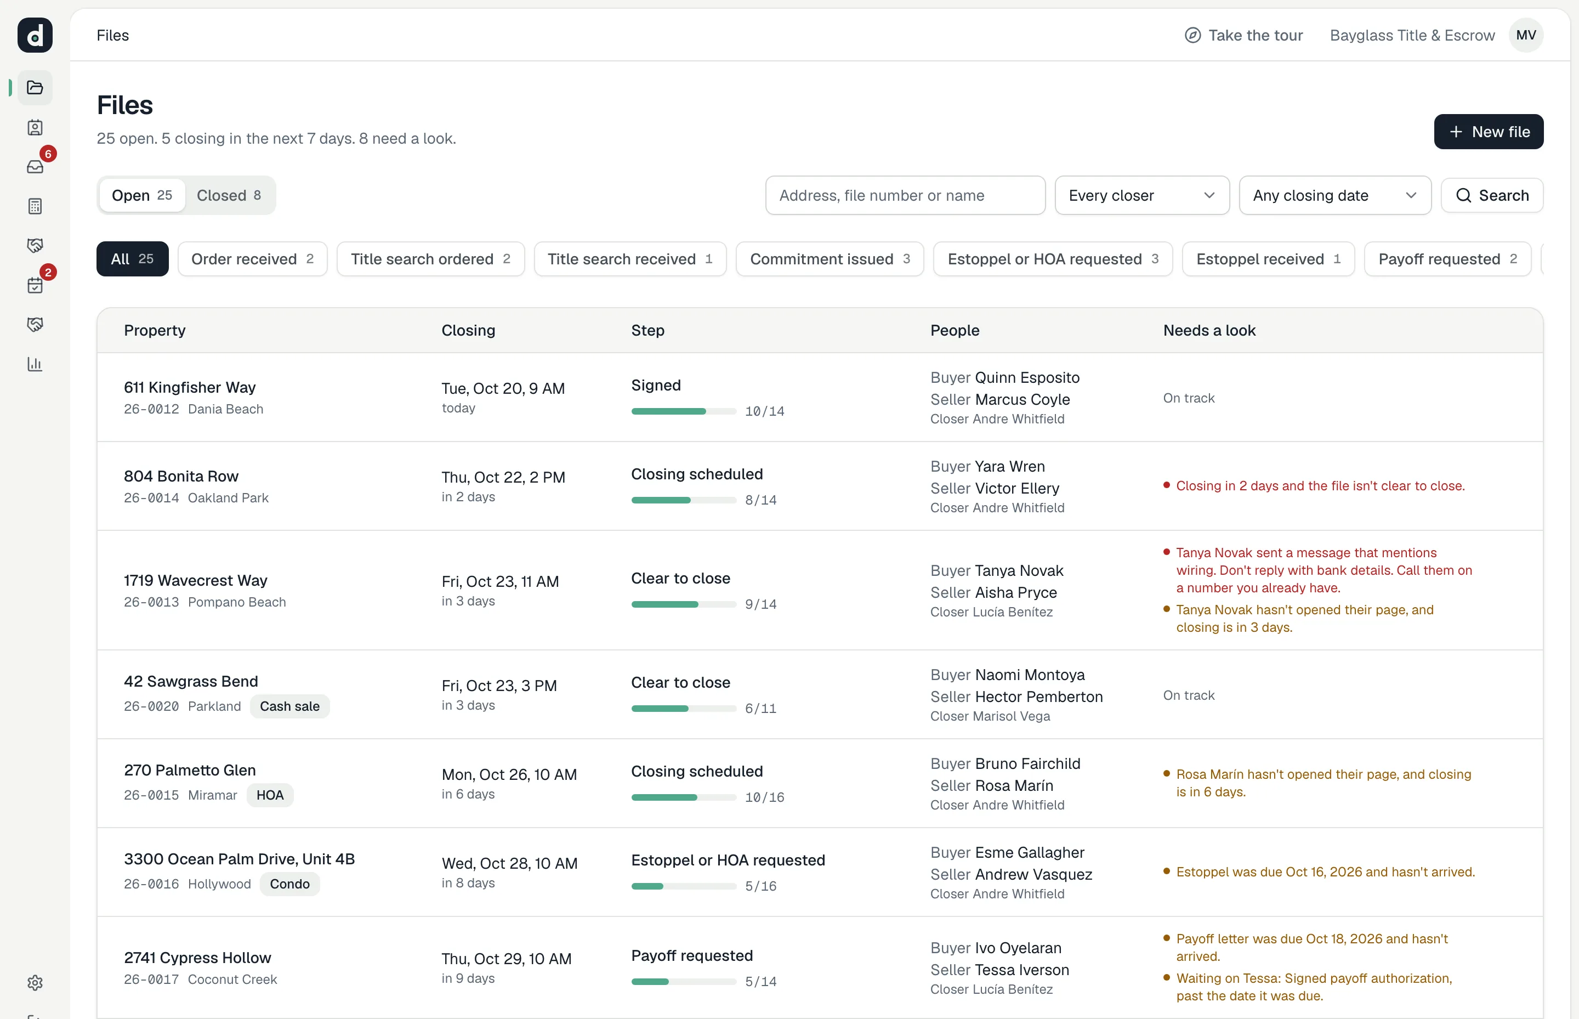Switch to the Closed 8 files view
Image resolution: width=1579 pixels, height=1019 pixels.
click(229, 195)
